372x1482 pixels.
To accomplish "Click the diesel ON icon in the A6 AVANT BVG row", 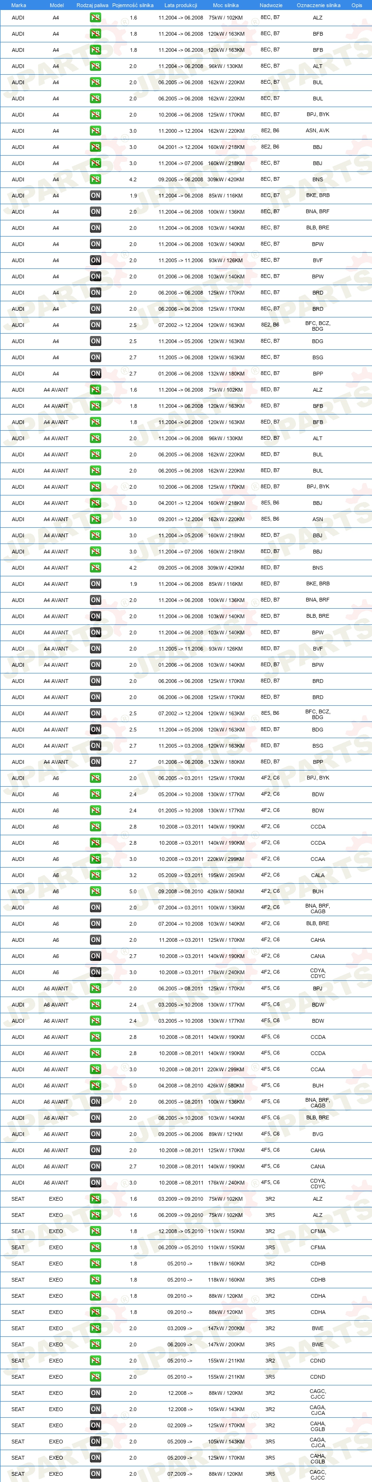I will pyautogui.click(x=96, y=1134).
